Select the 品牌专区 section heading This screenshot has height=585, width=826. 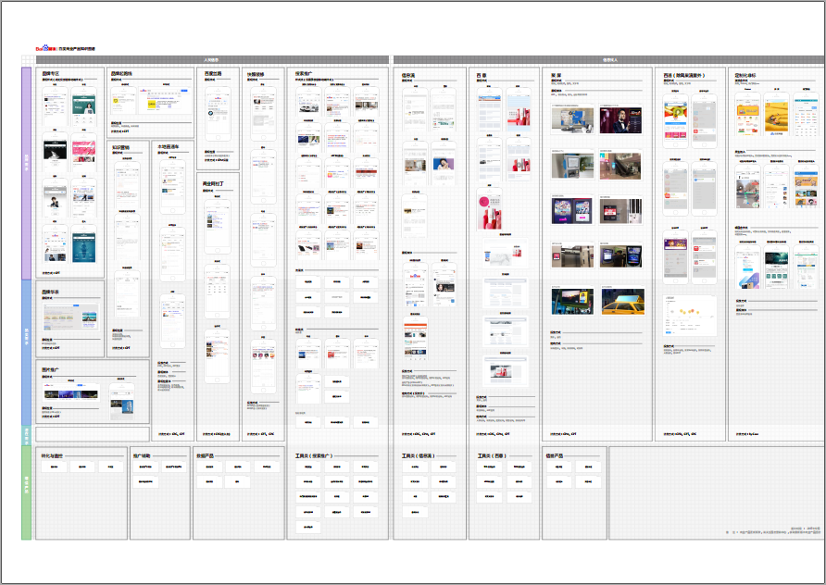(51, 73)
